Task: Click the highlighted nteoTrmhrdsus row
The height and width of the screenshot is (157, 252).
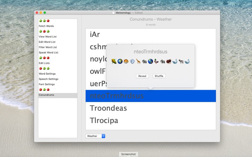Action: coord(151,96)
